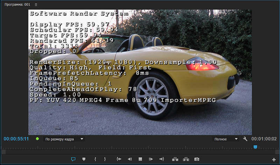Add a marker with the marker button
Screen dimensions: 280x165
pos(73,159)
